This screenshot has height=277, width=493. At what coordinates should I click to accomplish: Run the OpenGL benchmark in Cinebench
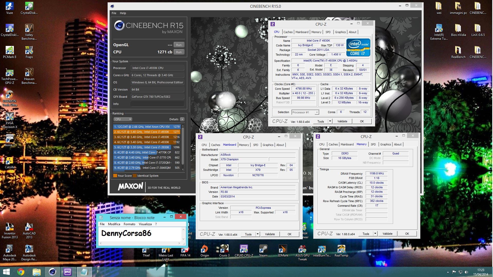pyautogui.click(x=179, y=45)
